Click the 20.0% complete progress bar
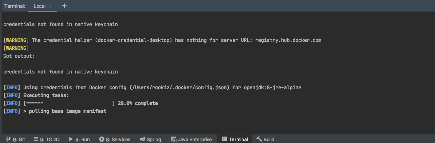This screenshot has height=143, width=435. [x=69, y=103]
